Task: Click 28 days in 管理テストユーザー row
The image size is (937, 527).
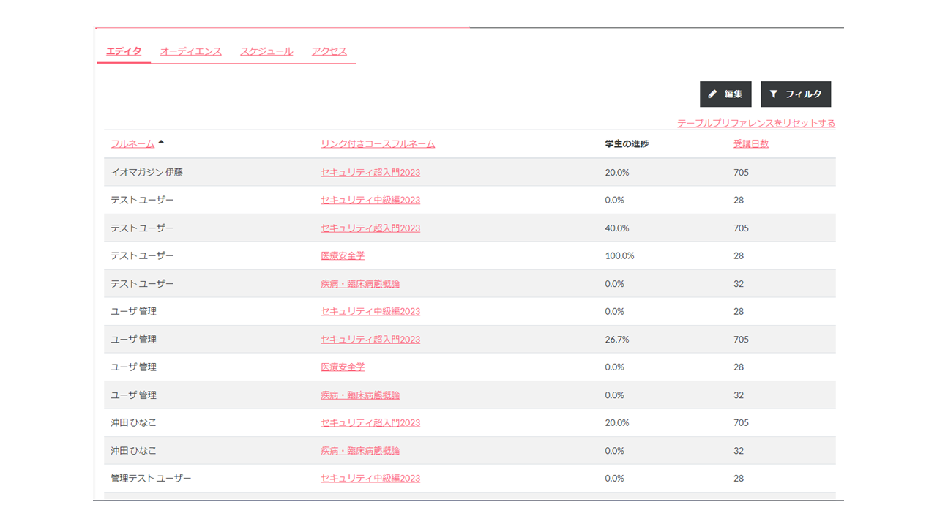Action: click(739, 479)
